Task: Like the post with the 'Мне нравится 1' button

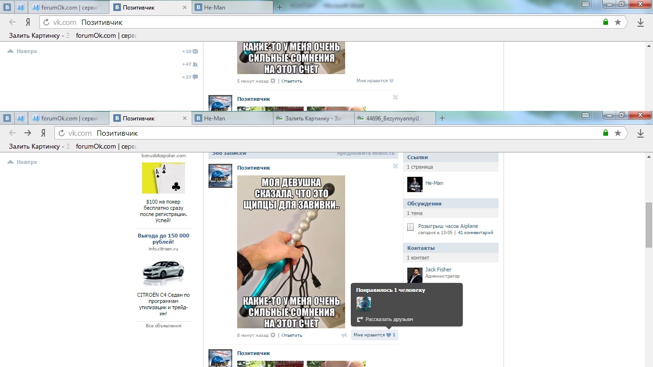Action: (374, 335)
